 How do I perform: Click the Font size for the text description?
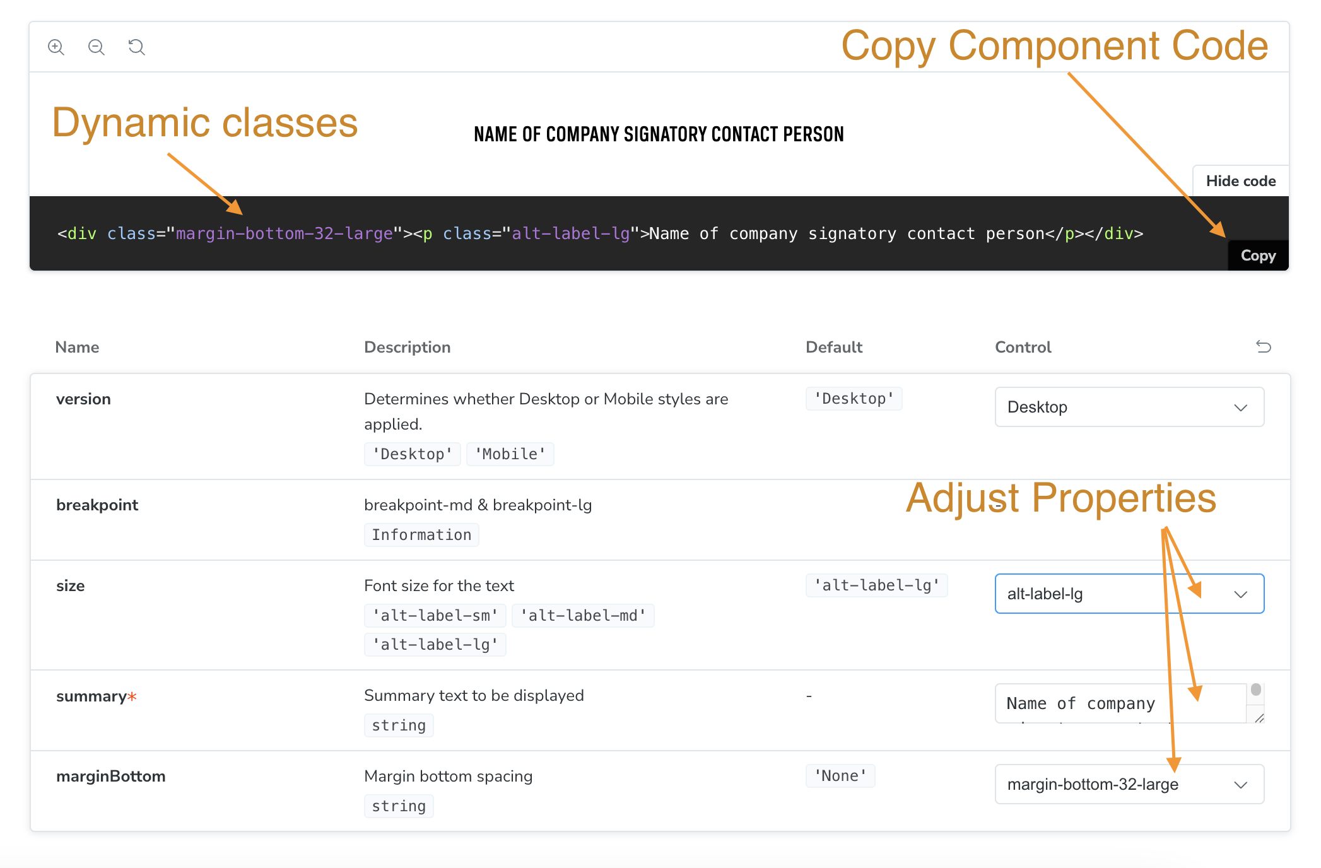(439, 586)
